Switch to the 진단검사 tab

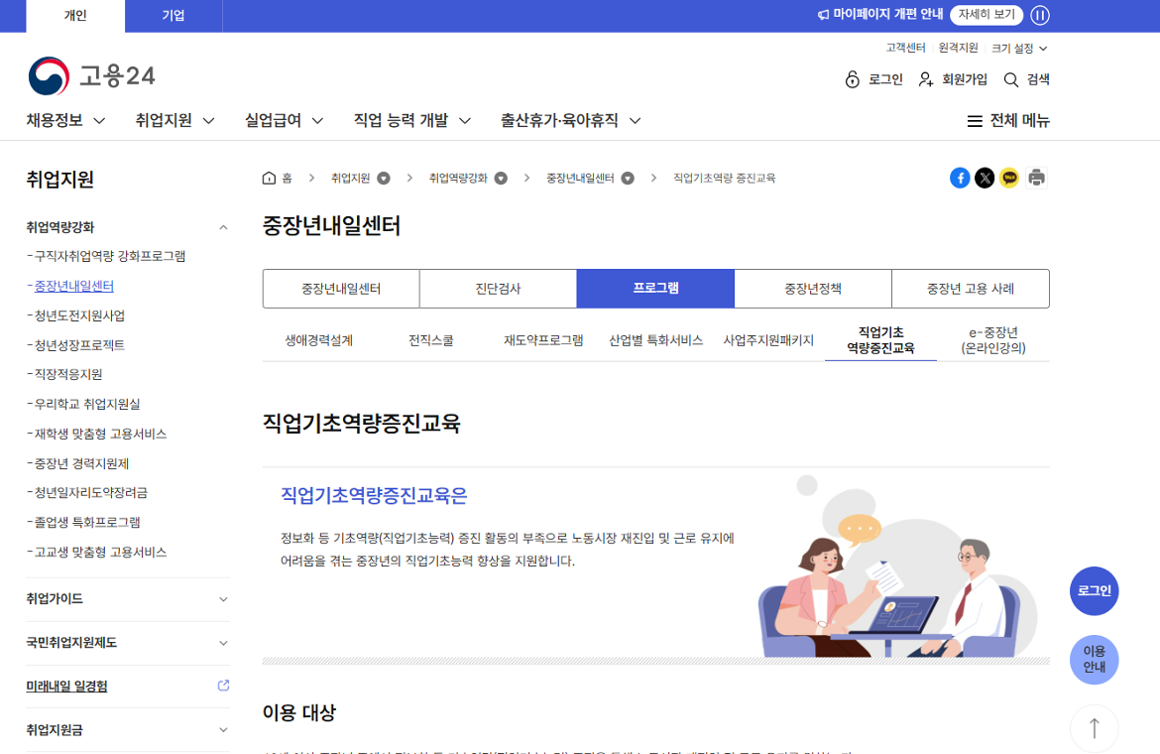[498, 289]
